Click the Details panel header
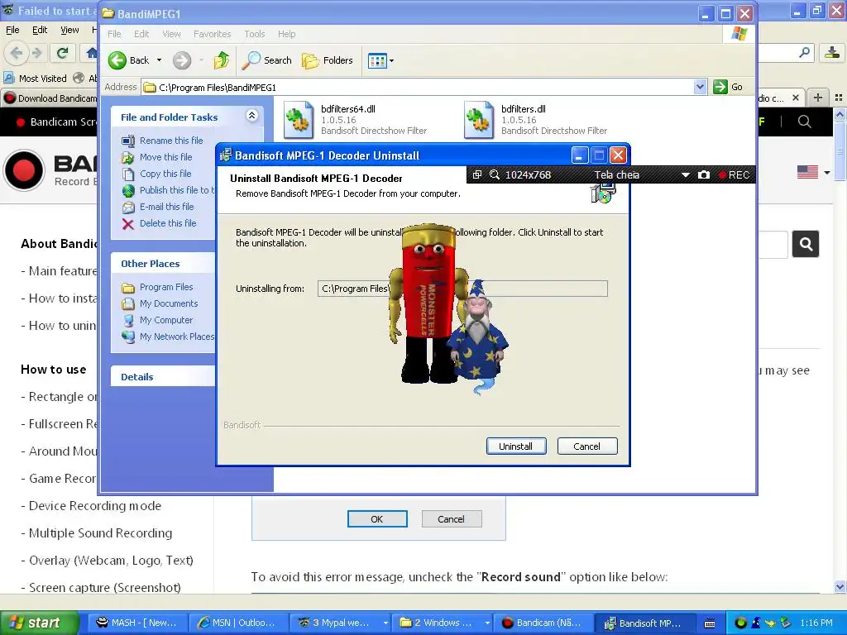 coord(163,376)
